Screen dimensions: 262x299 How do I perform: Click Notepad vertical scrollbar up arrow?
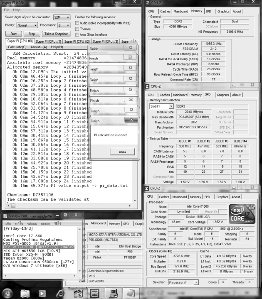coord(79,228)
